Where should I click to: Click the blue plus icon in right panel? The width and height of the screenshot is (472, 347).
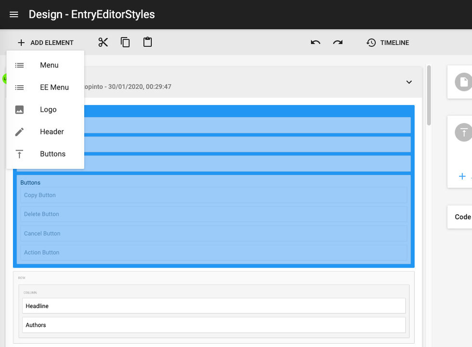point(462,176)
